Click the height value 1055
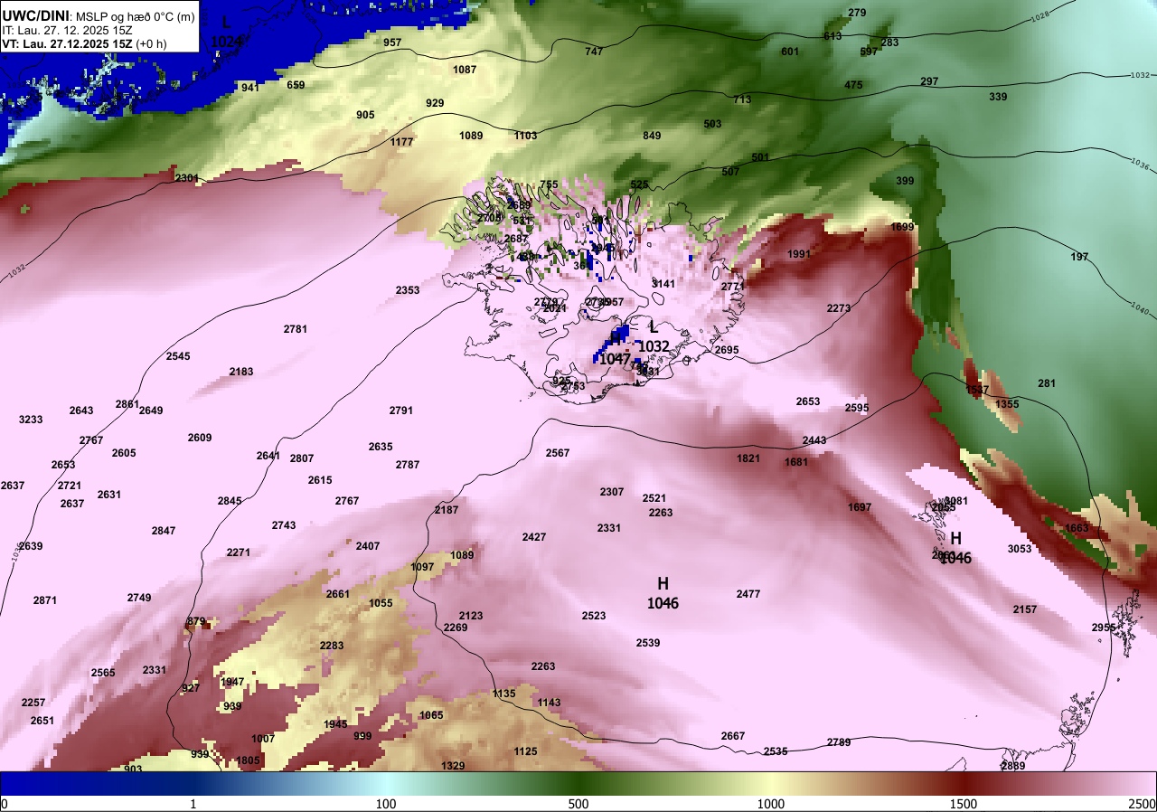 (381, 603)
